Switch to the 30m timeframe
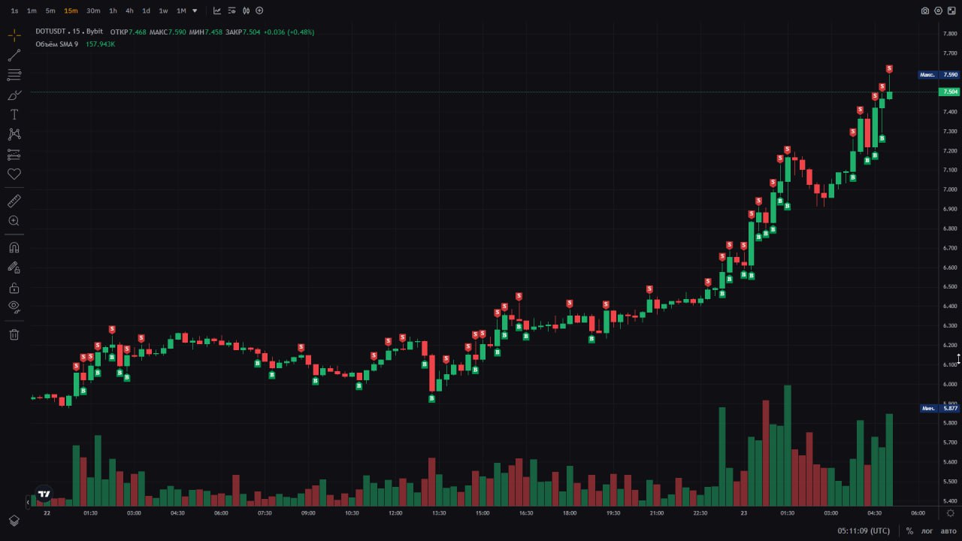This screenshot has height=541, width=962. click(x=93, y=11)
